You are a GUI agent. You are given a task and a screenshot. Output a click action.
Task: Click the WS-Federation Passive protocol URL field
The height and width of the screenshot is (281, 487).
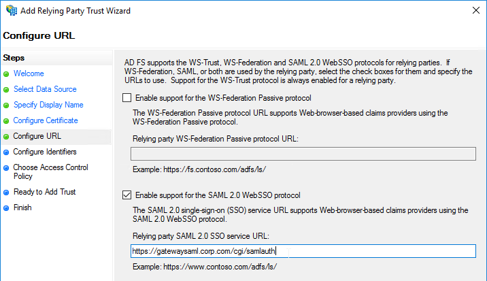pos(303,154)
